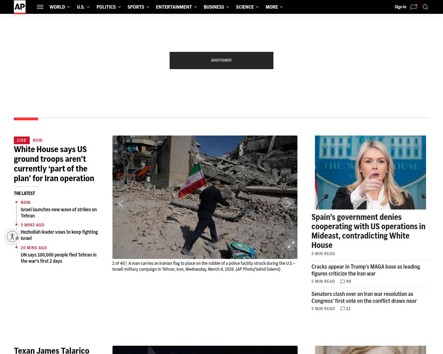Click the red LIVE badge
Image resolution: width=443 pixels, height=354 pixels.
[22, 140]
